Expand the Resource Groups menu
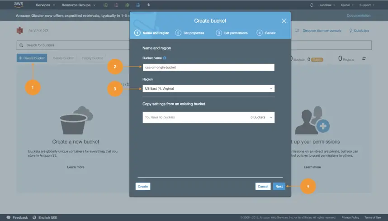This screenshot has width=388, height=221. 78,5
